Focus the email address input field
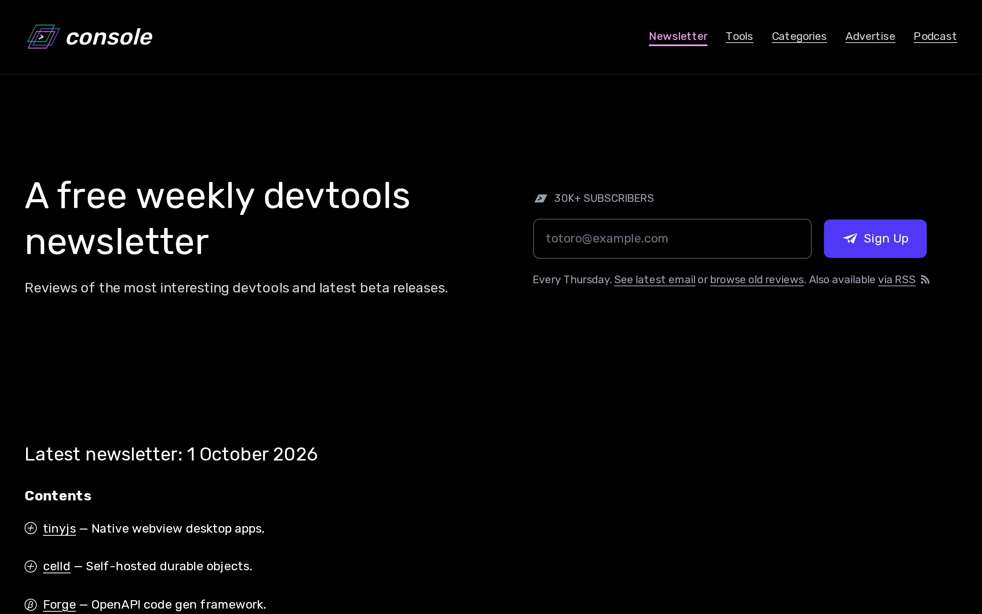 point(672,239)
